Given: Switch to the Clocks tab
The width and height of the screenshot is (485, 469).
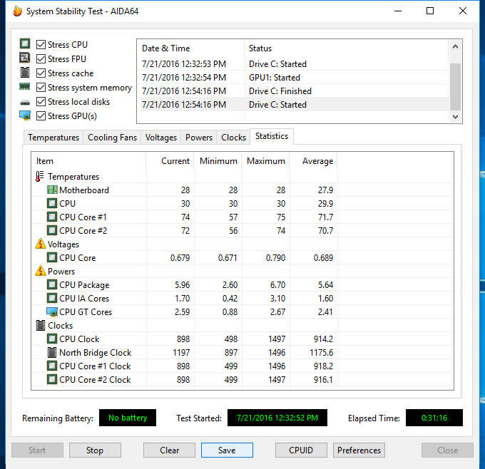Looking at the screenshot, I should pos(233,138).
